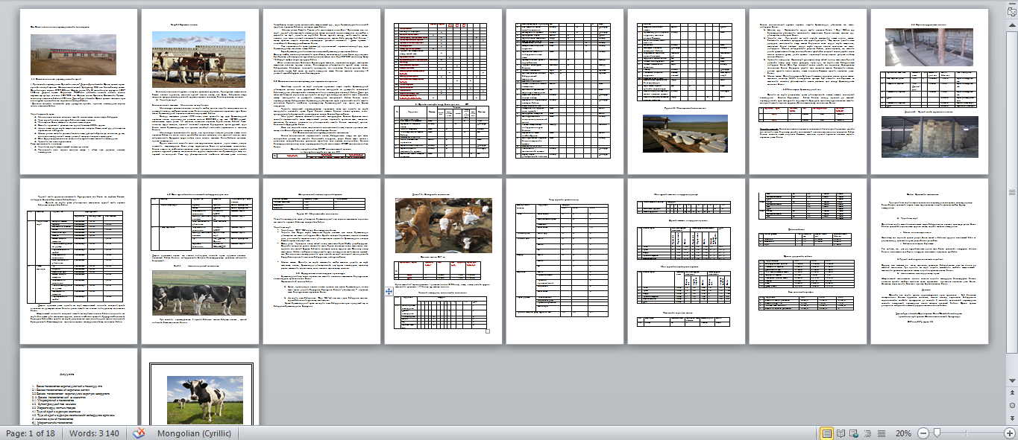Click the zoom out minus button
This screenshot has height=440, width=1018.
[923, 433]
